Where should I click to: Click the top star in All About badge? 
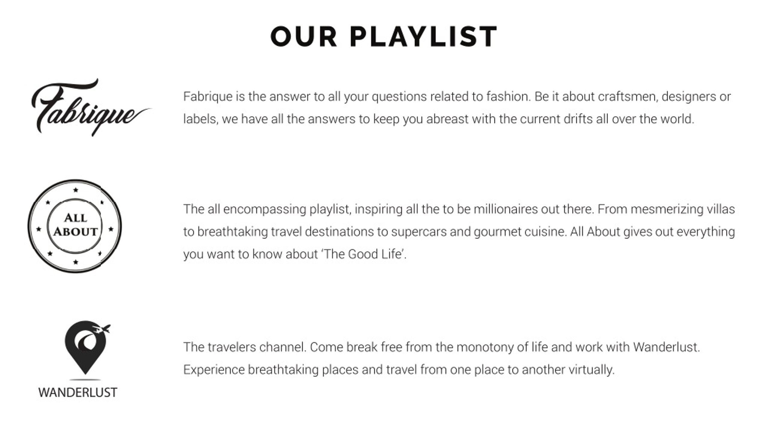click(x=76, y=190)
